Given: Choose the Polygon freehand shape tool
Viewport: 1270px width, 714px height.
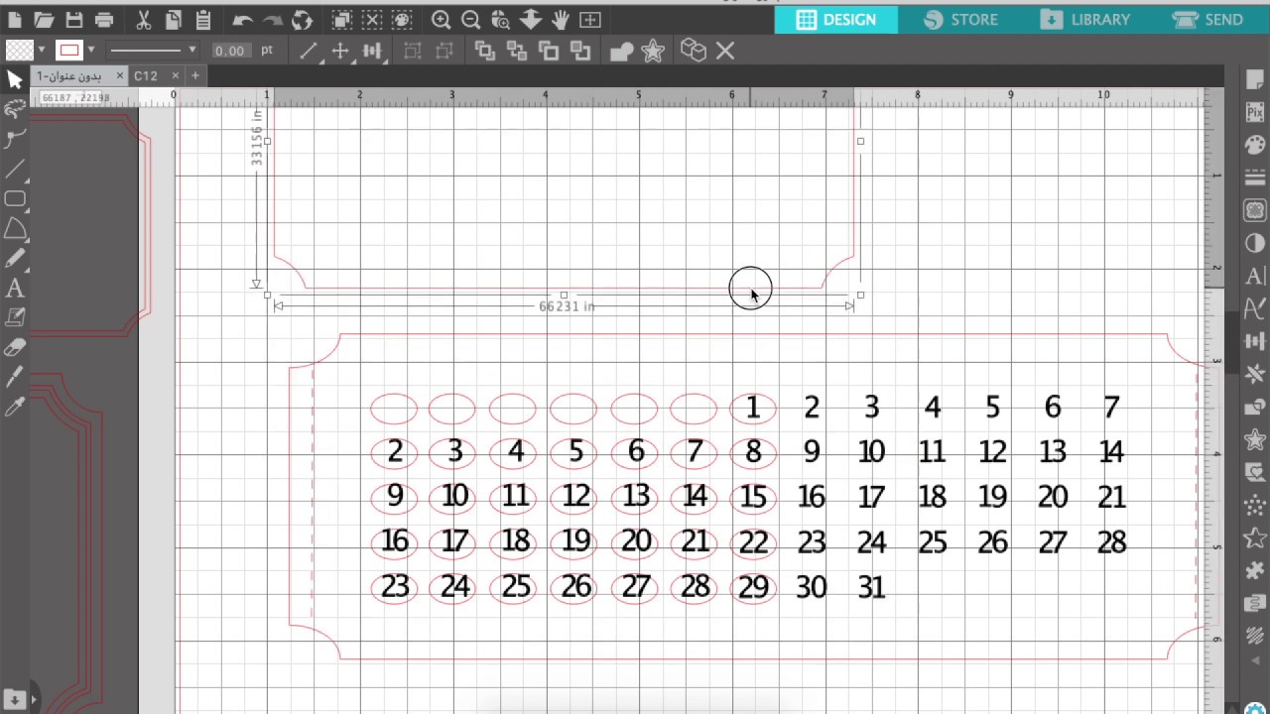Looking at the screenshot, I should 14,230.
